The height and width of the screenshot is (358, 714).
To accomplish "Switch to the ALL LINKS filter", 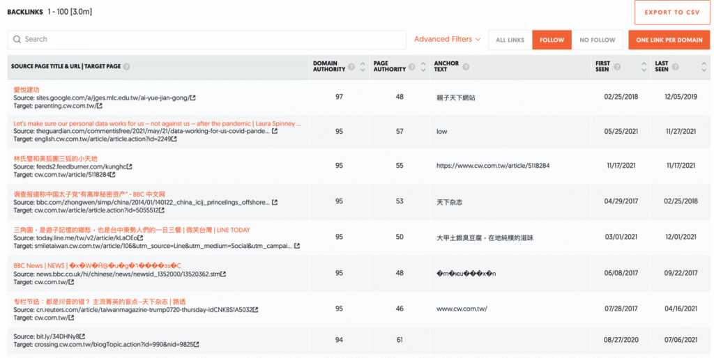I will tap(510, 40).
